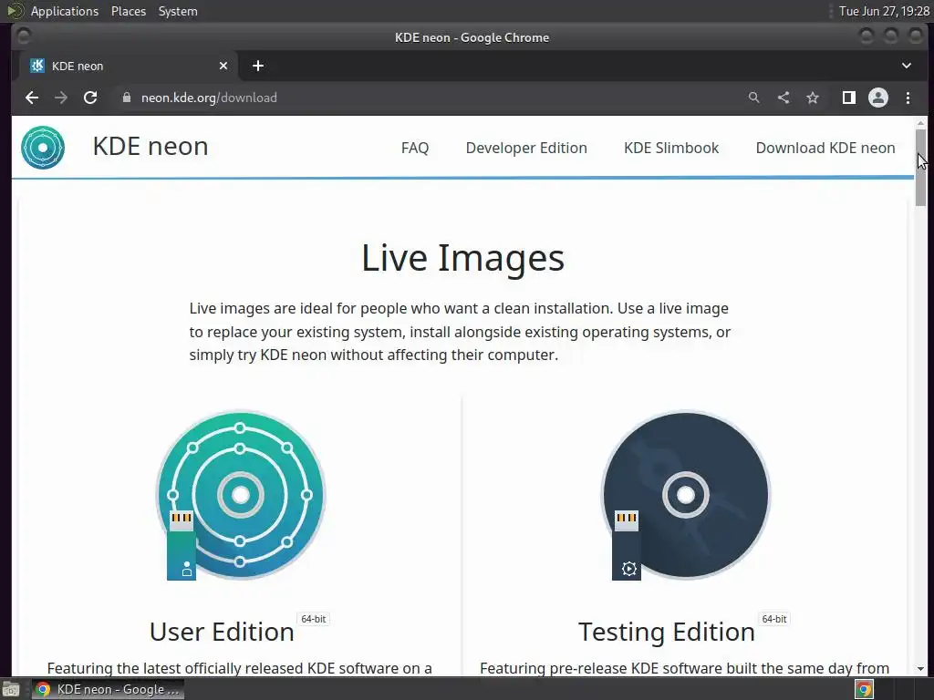Bookmark this page with the star icon
The image size is (934, 700).
[813, 98]
